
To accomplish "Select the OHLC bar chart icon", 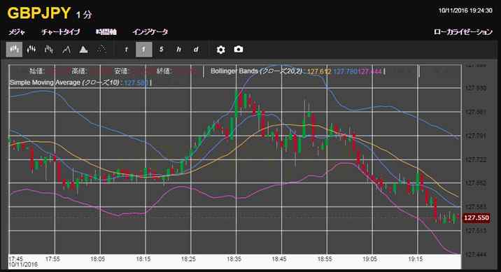I will point(49,50).
